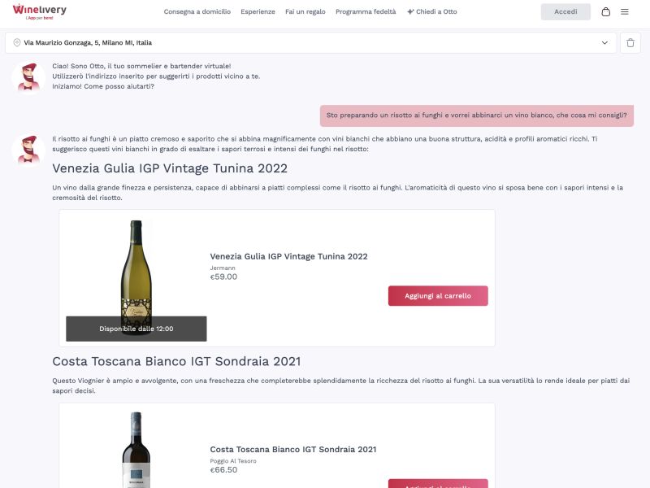Click the risotto ai funghi chat bubble
650x488 pixels.
478,116
